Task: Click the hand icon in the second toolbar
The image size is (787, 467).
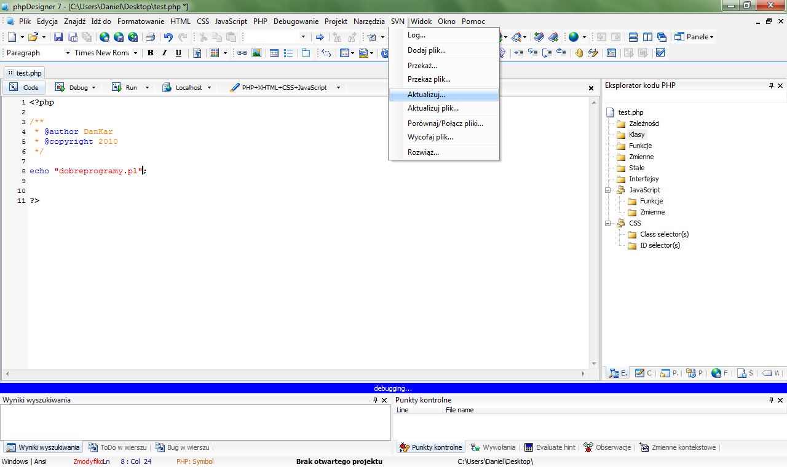Action: coord(579,53)
